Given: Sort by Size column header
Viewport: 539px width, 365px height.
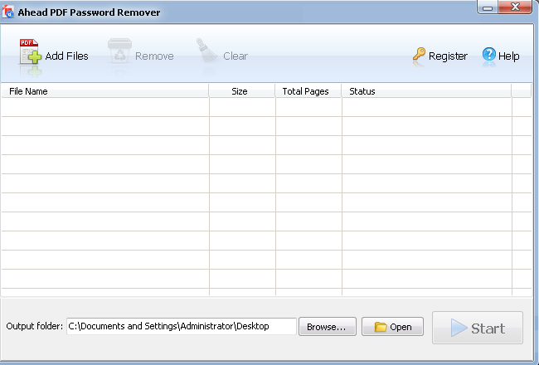Looking at the screenshot, I should coord(242,91).
